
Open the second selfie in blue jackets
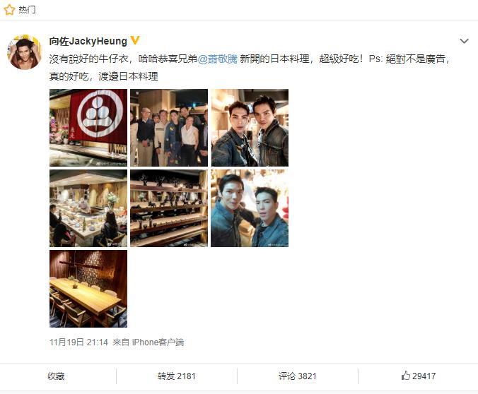pyautogui.click(x=250, y=208)
